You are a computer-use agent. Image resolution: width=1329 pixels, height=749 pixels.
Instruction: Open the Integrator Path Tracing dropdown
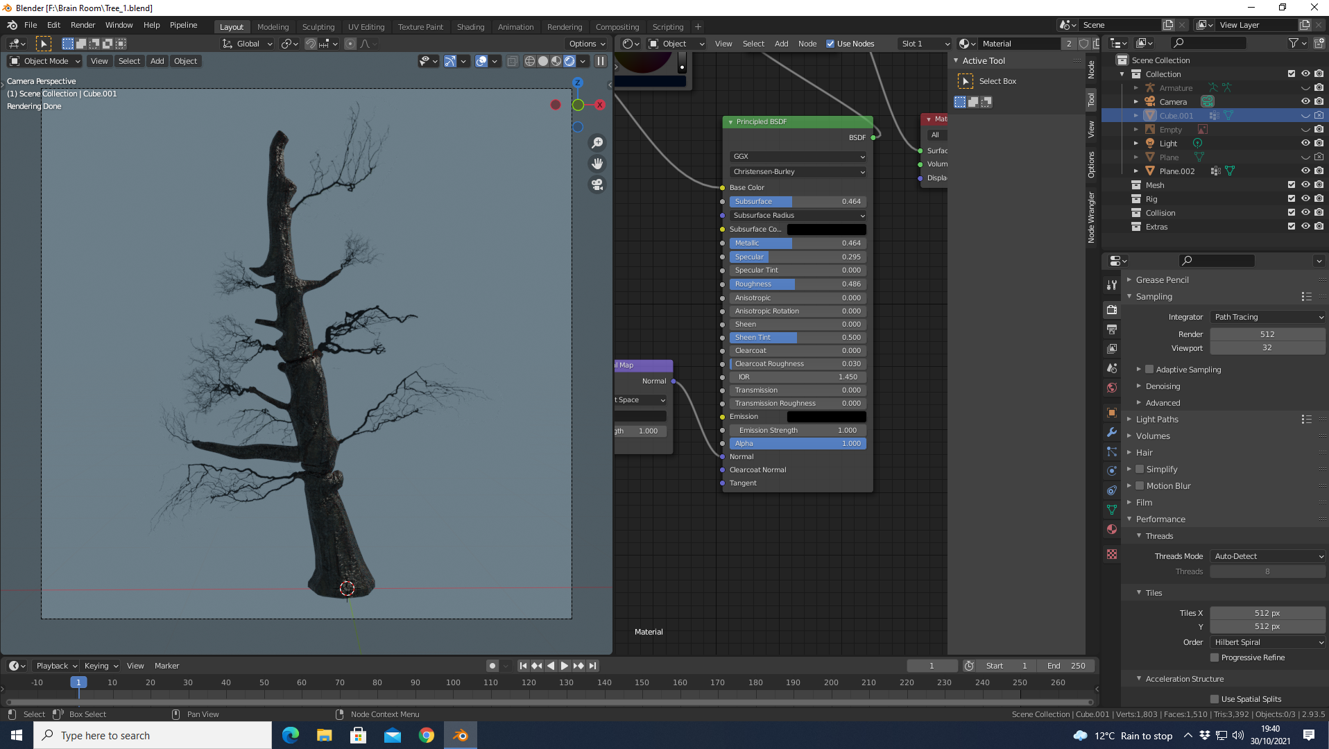1267,317
